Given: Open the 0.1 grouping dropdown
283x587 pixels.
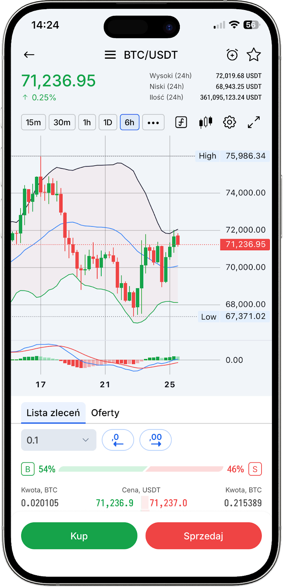Looking at the screenshot, I should (59, 440).
